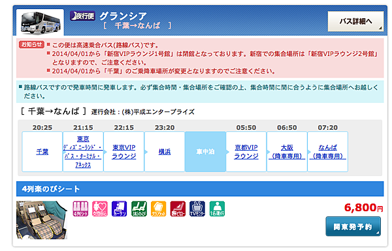Click the red 腰ピロー lumbar pillow icon
Viewport: 392px width, 251px height.
tap(178, 209)
